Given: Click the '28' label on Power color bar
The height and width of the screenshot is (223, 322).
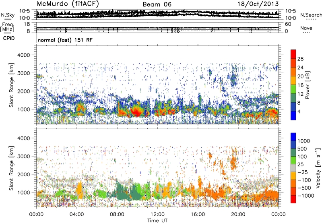Looking at the screenshot, I should [300, 59].
